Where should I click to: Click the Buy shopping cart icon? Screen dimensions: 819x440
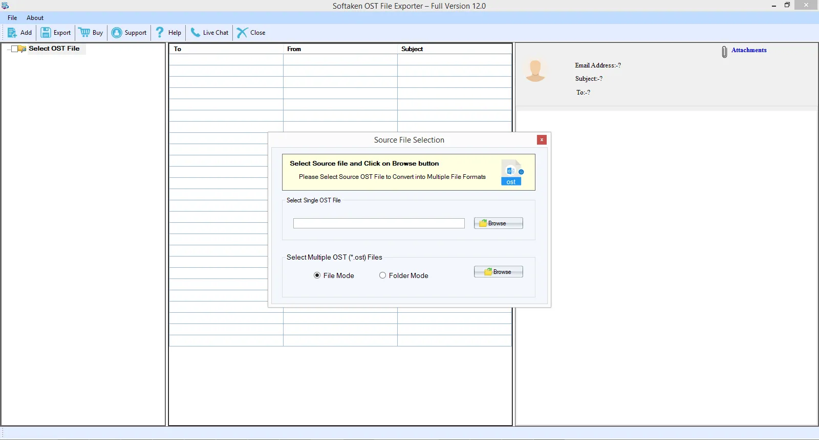pyautogui.click(x=84, y=33)
